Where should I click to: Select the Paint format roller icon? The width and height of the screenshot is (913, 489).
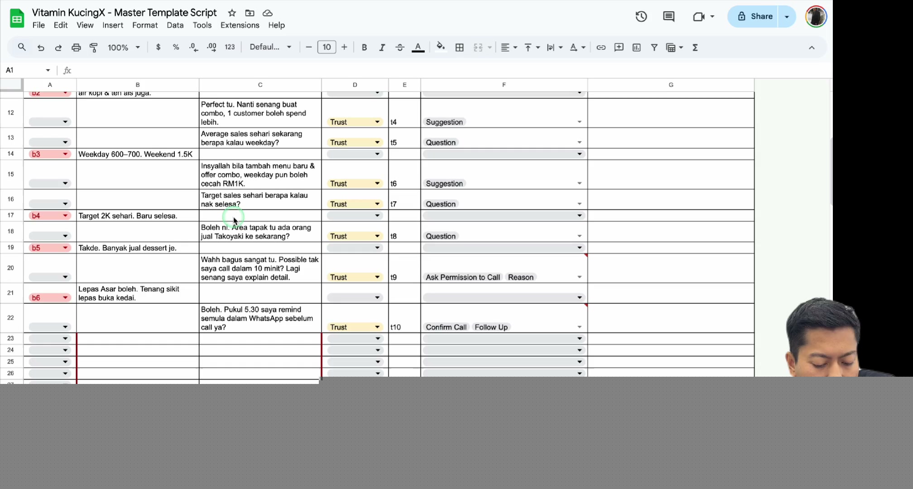[94, 47]
